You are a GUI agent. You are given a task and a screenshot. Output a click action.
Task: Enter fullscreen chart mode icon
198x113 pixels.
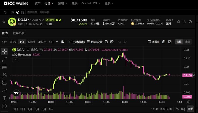coord(170,42)
